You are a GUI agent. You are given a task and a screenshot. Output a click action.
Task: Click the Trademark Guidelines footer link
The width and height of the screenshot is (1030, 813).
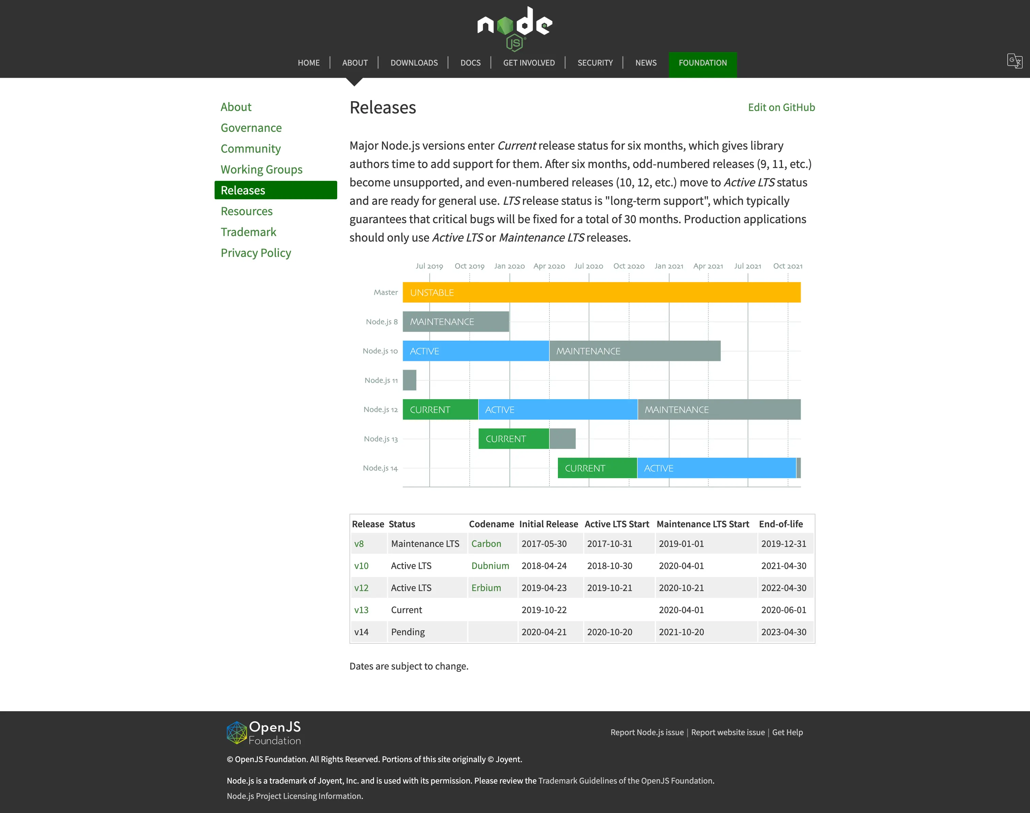625,781
